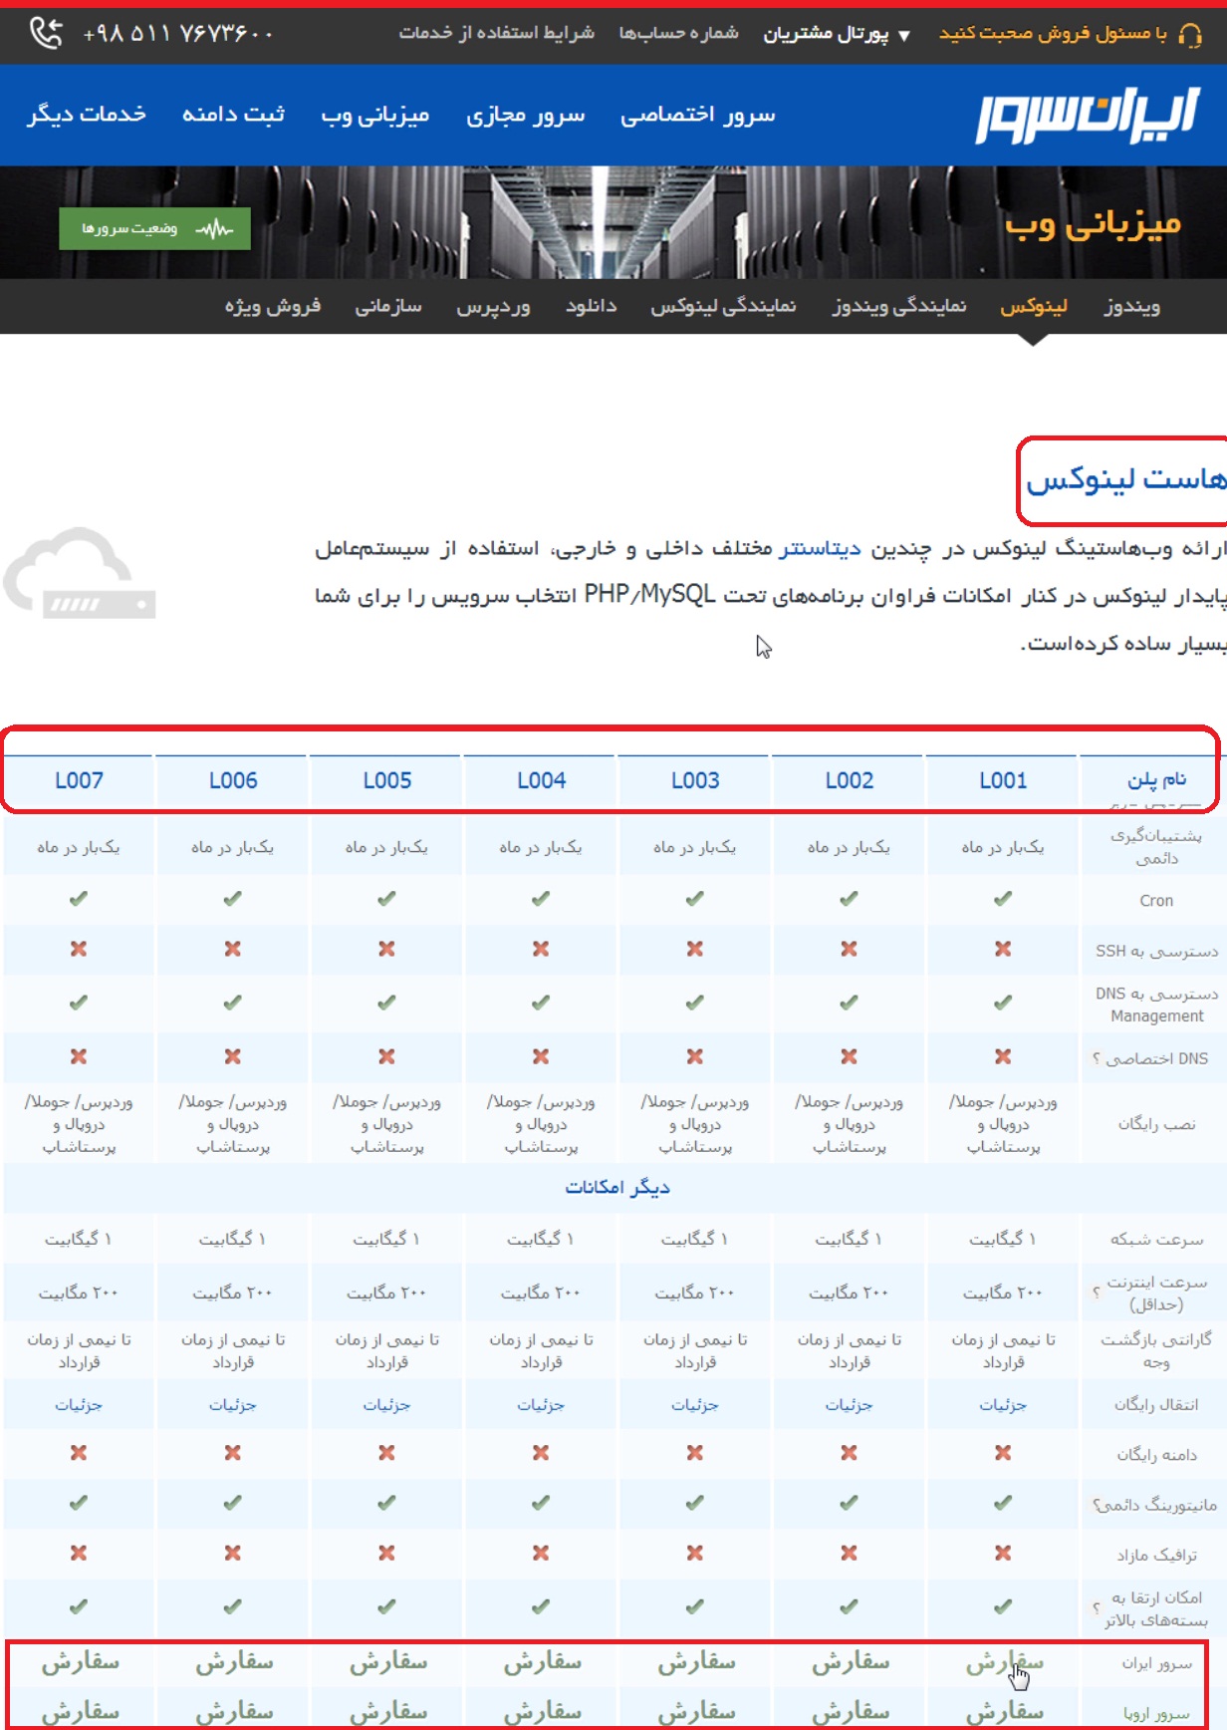
Task: Click the هاست لینوکس page heading
Action: [x=1126, y=479]
